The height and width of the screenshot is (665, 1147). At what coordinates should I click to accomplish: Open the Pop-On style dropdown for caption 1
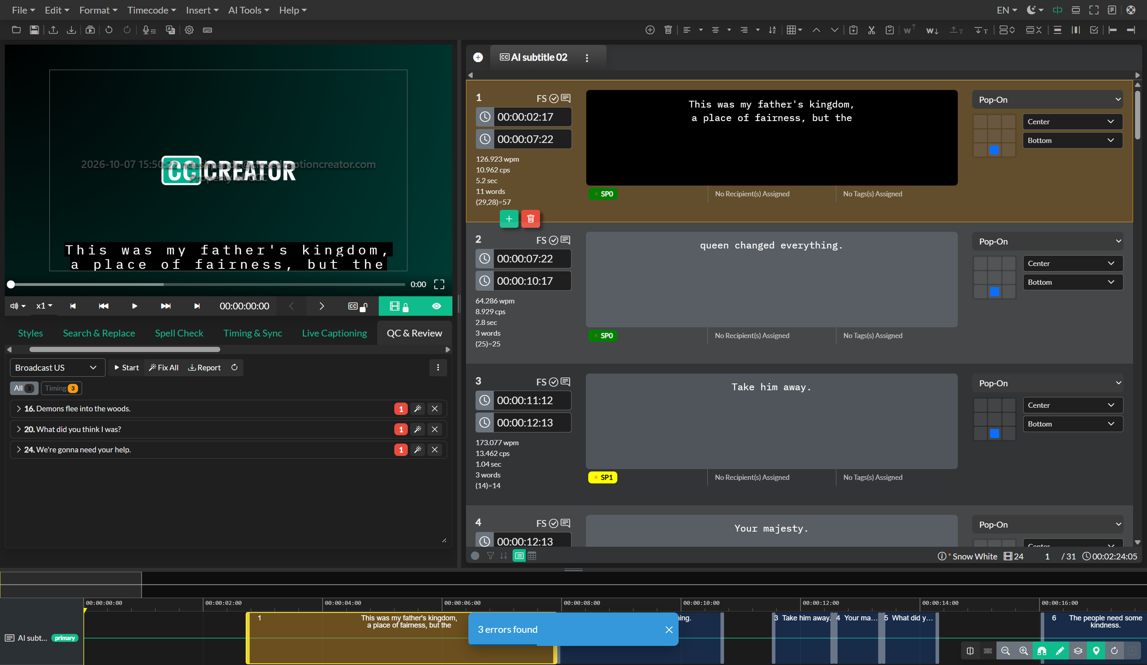1048,100
